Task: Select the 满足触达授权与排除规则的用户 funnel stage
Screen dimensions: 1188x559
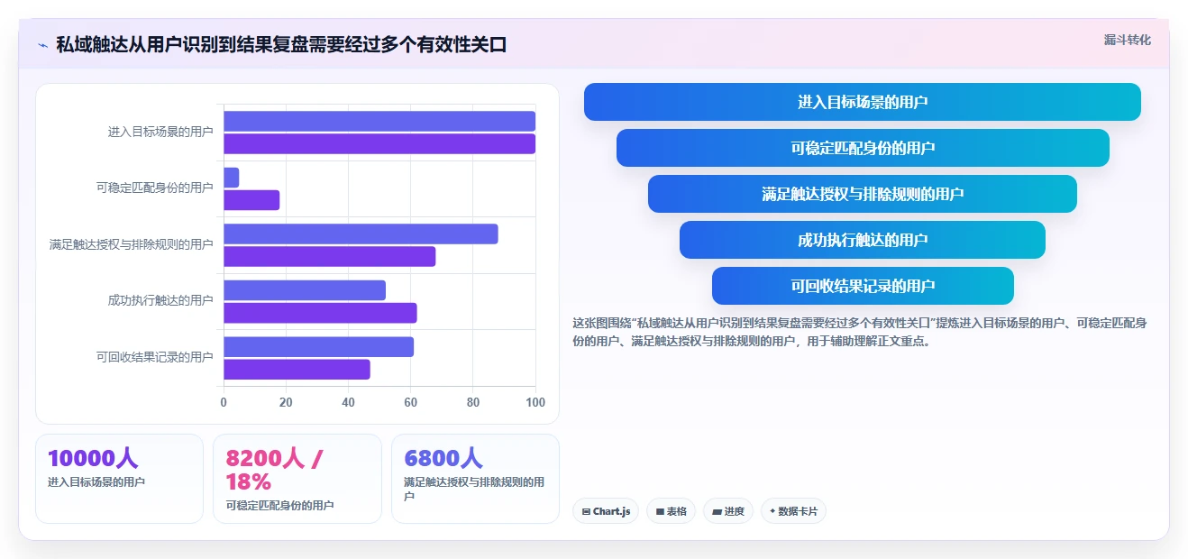Action: click(x=863, y=194)
